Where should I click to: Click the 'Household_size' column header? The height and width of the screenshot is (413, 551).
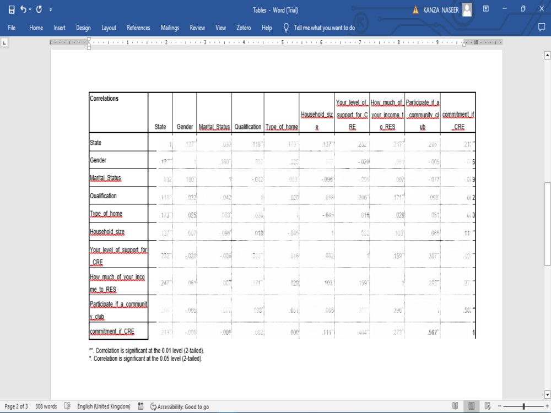[317, 121]
